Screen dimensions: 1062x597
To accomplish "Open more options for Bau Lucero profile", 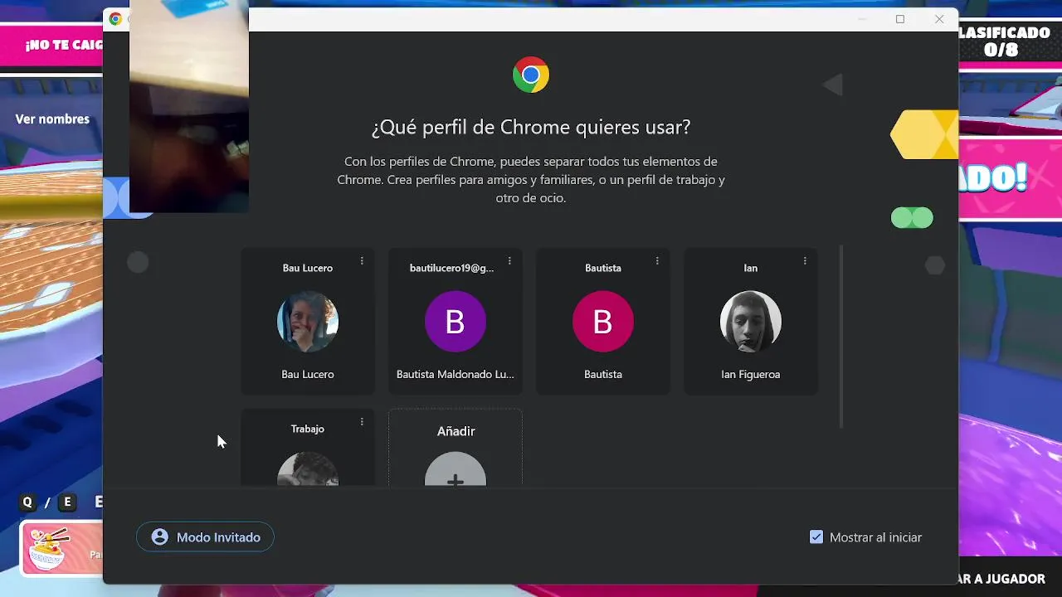I will coord(362,261).
